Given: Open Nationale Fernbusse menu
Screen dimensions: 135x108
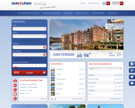Looking at the screenshot, I should pos(51,13).
